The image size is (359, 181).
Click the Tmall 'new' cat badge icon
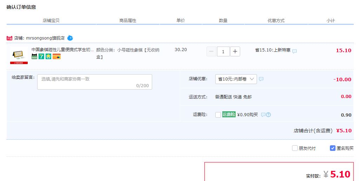coord(34,56)
